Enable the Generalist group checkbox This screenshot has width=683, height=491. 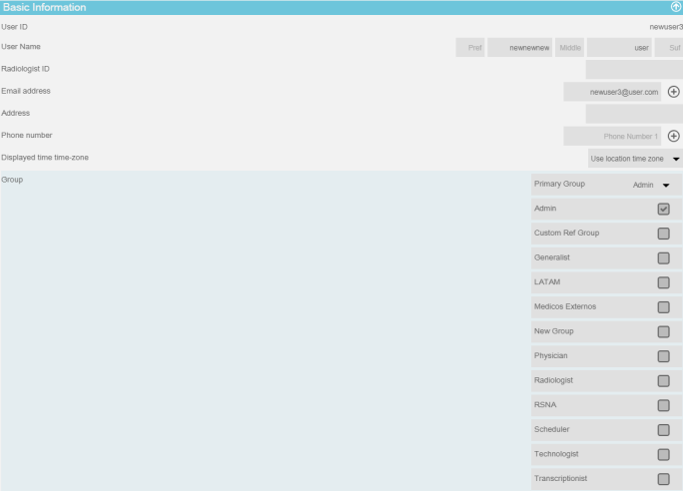[x=663, y=257]
